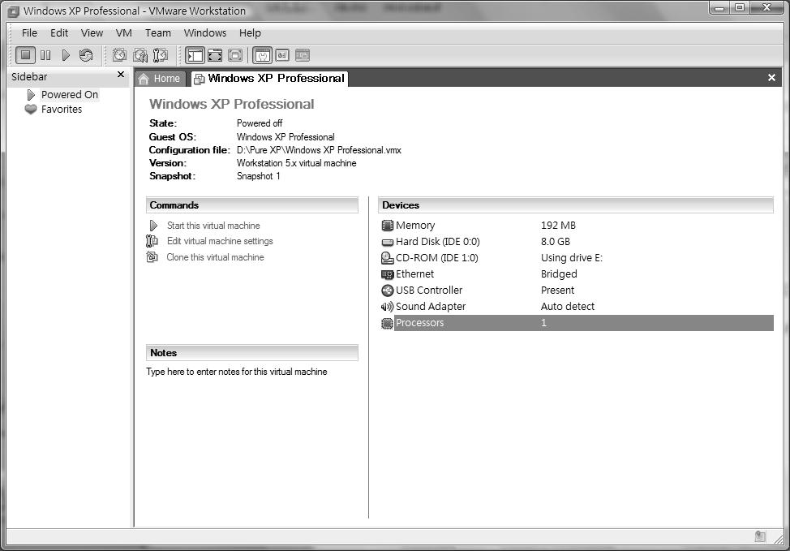Screen dimensions: 790x551
Task: Click the Suspend pause toolbar button
Action: click(45, 55)
